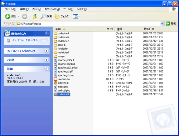Expand the その他 panel
Screen dimensions: 179x136
(47, 60)
